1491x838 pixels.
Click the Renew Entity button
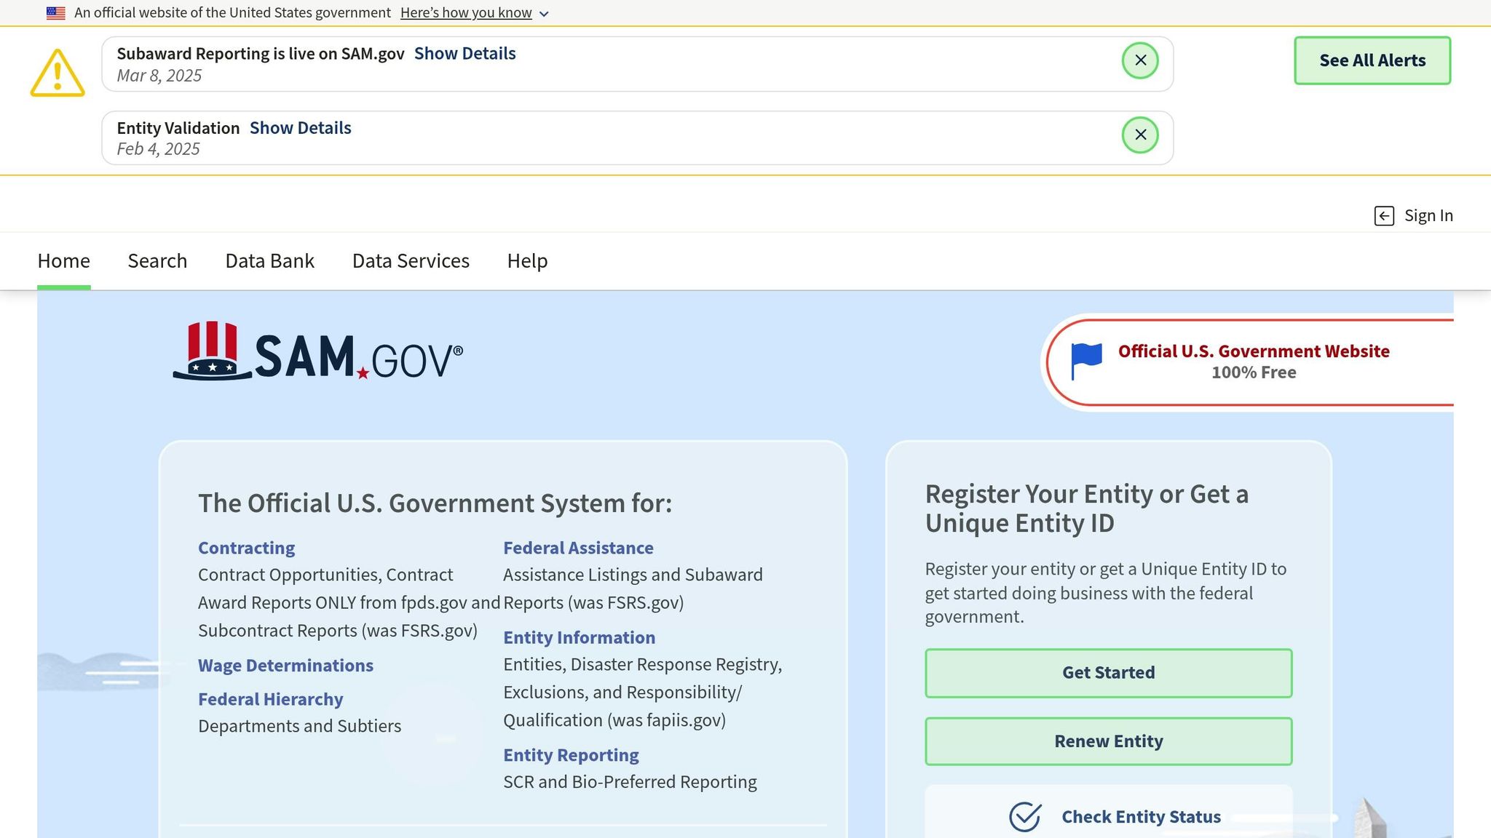point(1108,741)
